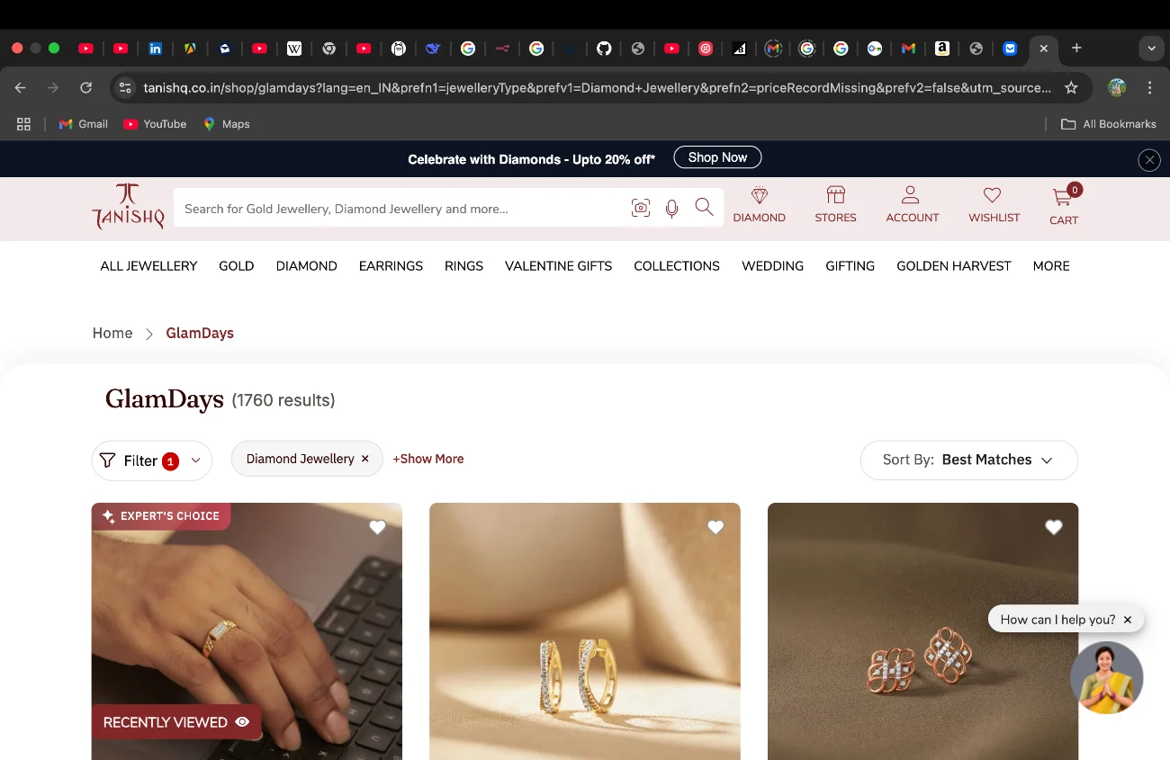Click the GlamDays breadcrumb text
This screenshot has height=760, width=1170.
point(200,333)
